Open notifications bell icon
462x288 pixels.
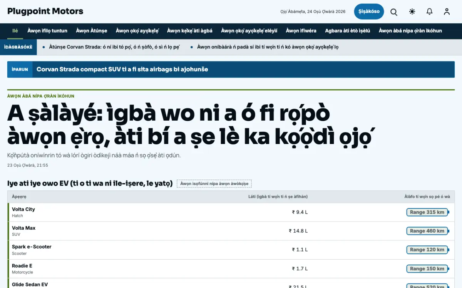point(430,12)
